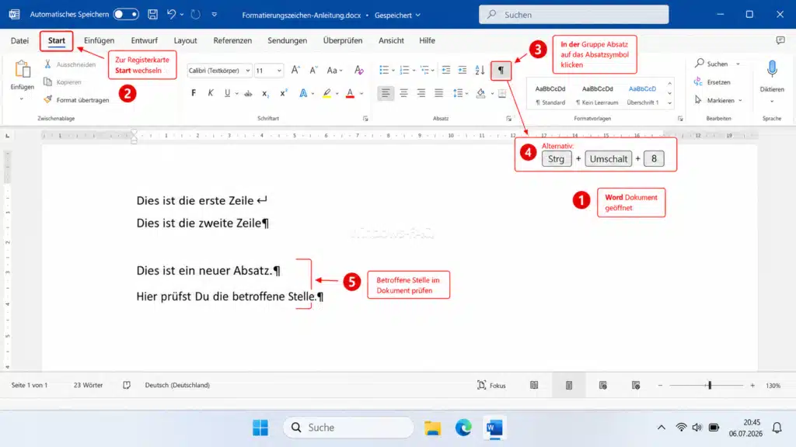
Task: Toggle bold F formatting
Action: (x=194, y=93)
